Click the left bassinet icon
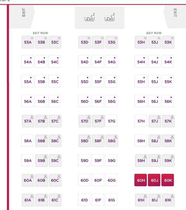The width and height of the screenshot is (186, 210). (90, 17)
